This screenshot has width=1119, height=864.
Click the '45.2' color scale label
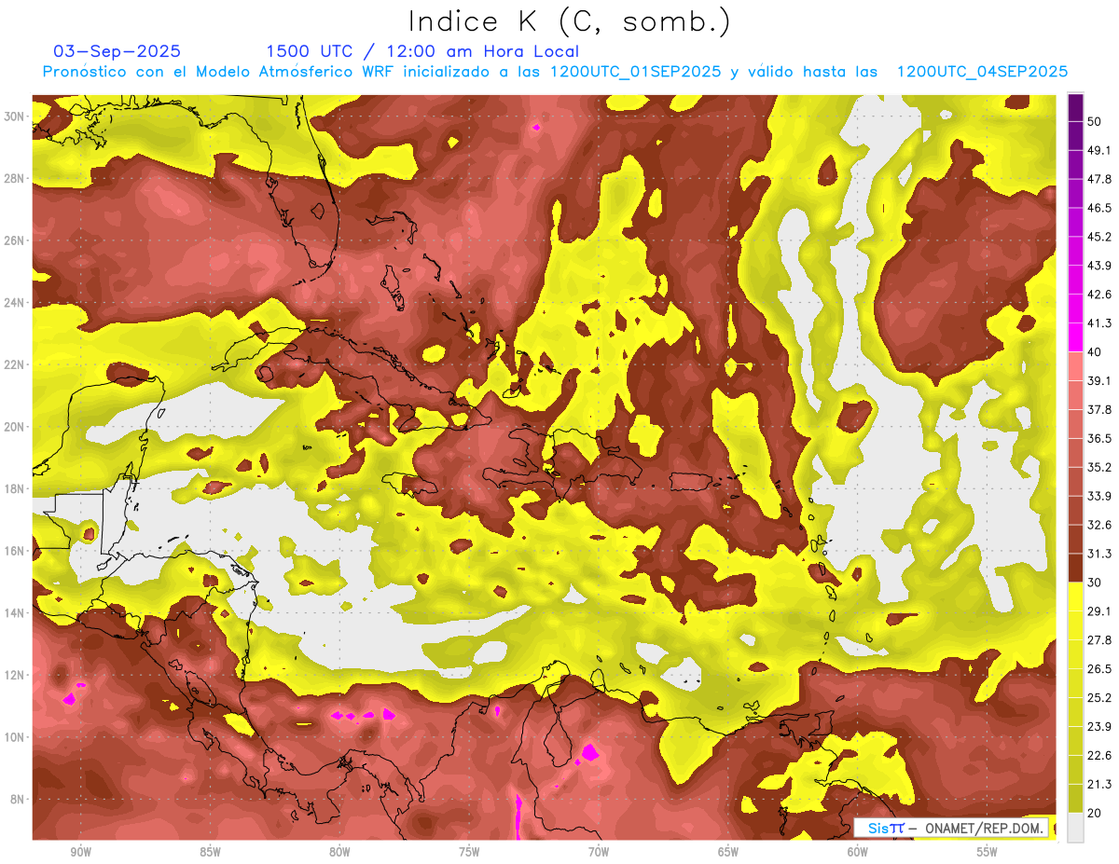tap(1098, 237)
